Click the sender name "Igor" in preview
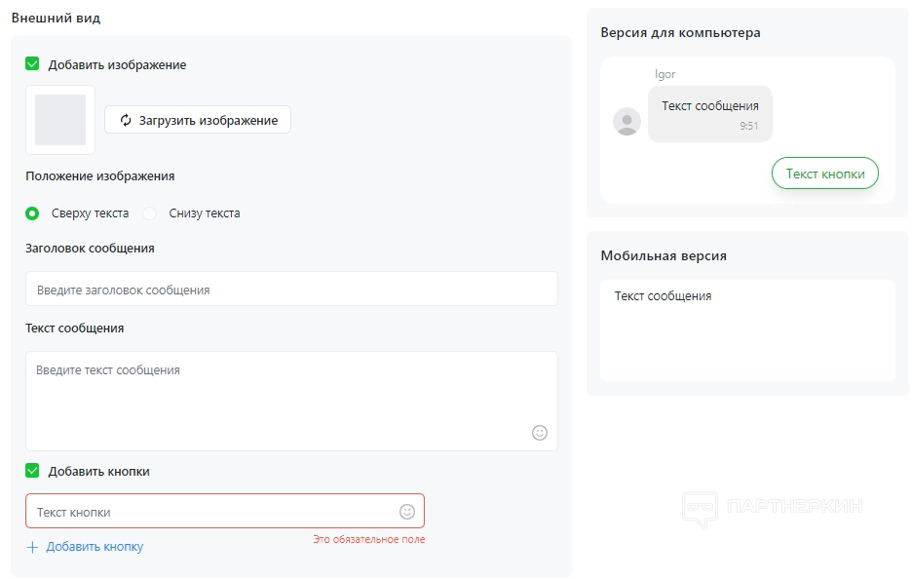Image resolution: width=912 pixels, height=580 pixels. (x=665, y=74)
